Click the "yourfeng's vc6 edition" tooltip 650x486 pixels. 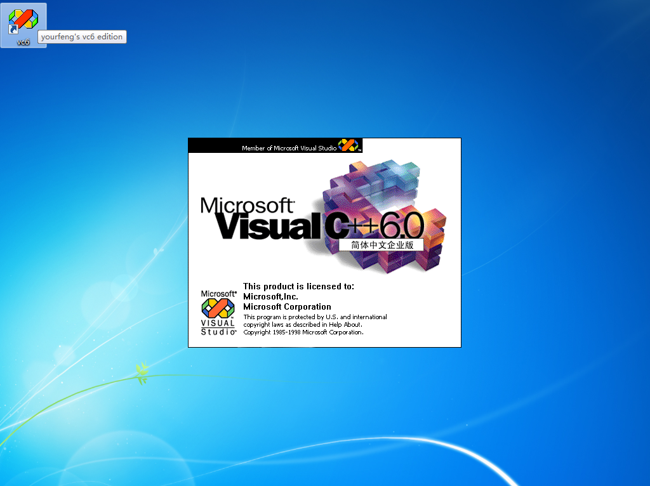click(82, 37)
